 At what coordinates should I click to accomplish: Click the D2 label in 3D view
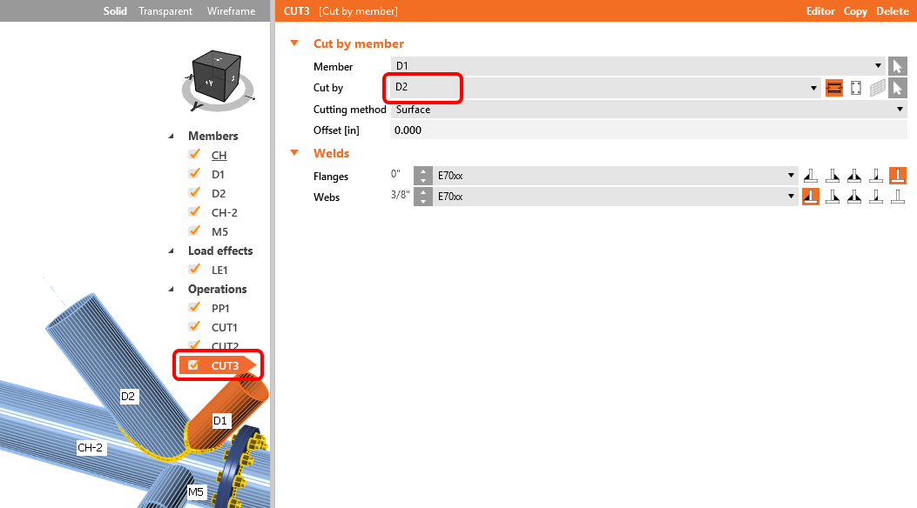tap(127, 397)
